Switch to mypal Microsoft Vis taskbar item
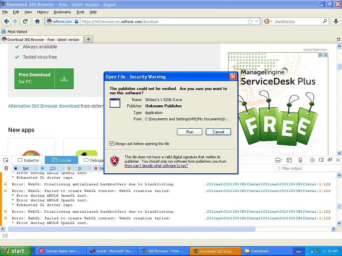Screen dimensions: 342x256 click(112, 251)
